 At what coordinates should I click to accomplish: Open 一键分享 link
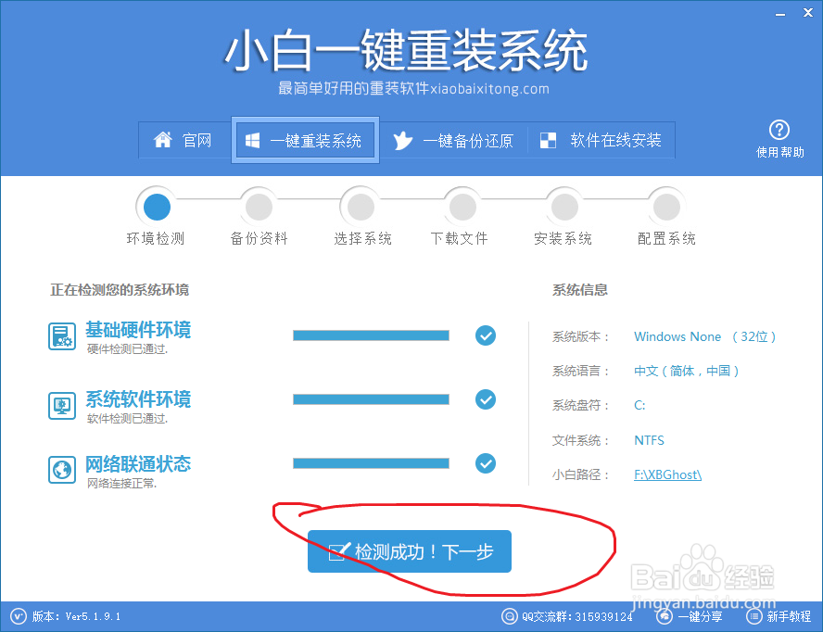pyautogui.click(x=700, y=617)
